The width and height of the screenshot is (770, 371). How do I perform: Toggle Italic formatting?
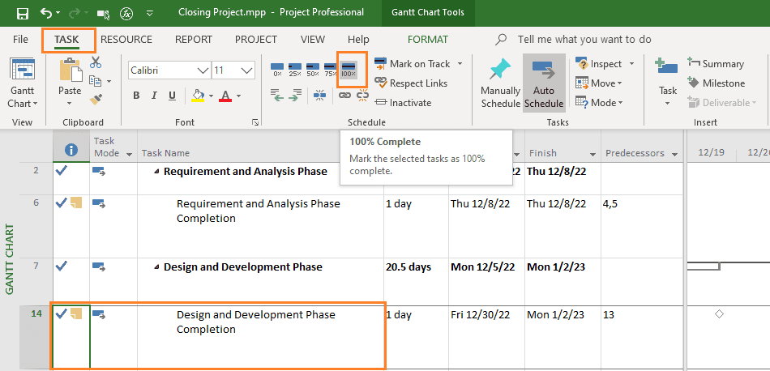[x=154, y=96]
